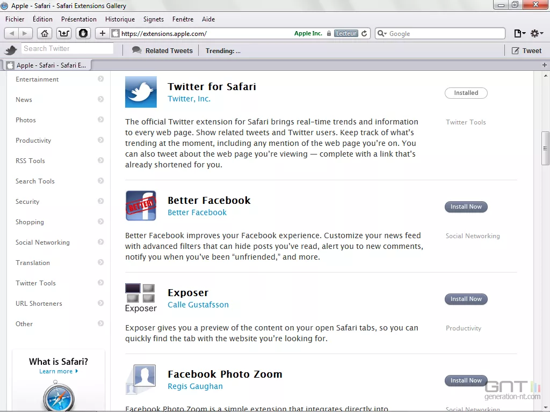The image size is (550, 412).
Task: Click the Tweet compose button
Action: (526, 51)
